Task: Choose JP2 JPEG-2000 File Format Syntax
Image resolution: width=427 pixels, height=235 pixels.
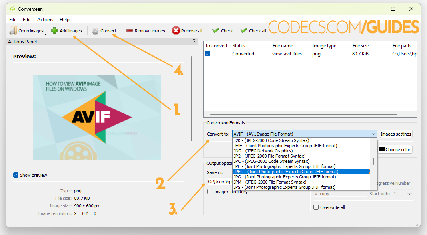Action: pyautogui.click(x=301, y=156)
